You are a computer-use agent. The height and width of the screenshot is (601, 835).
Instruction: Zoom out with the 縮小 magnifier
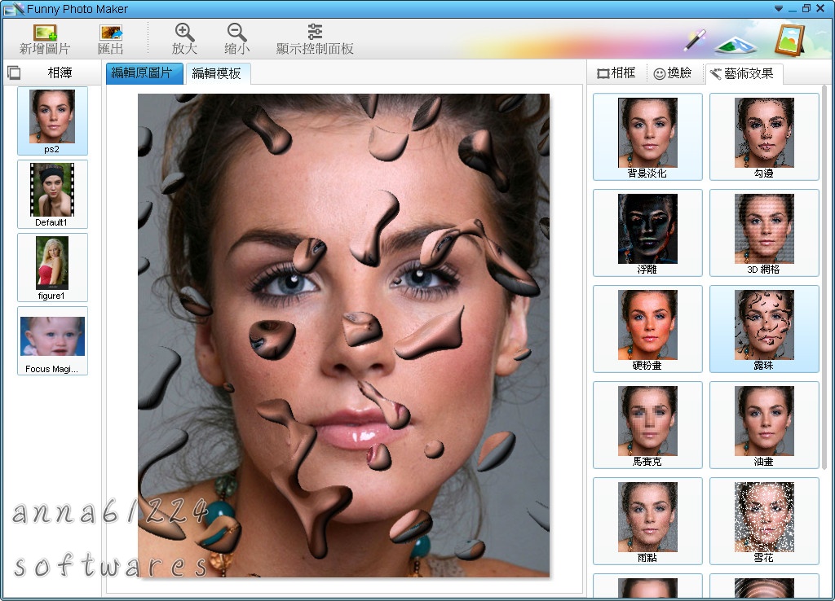(237, 33)
